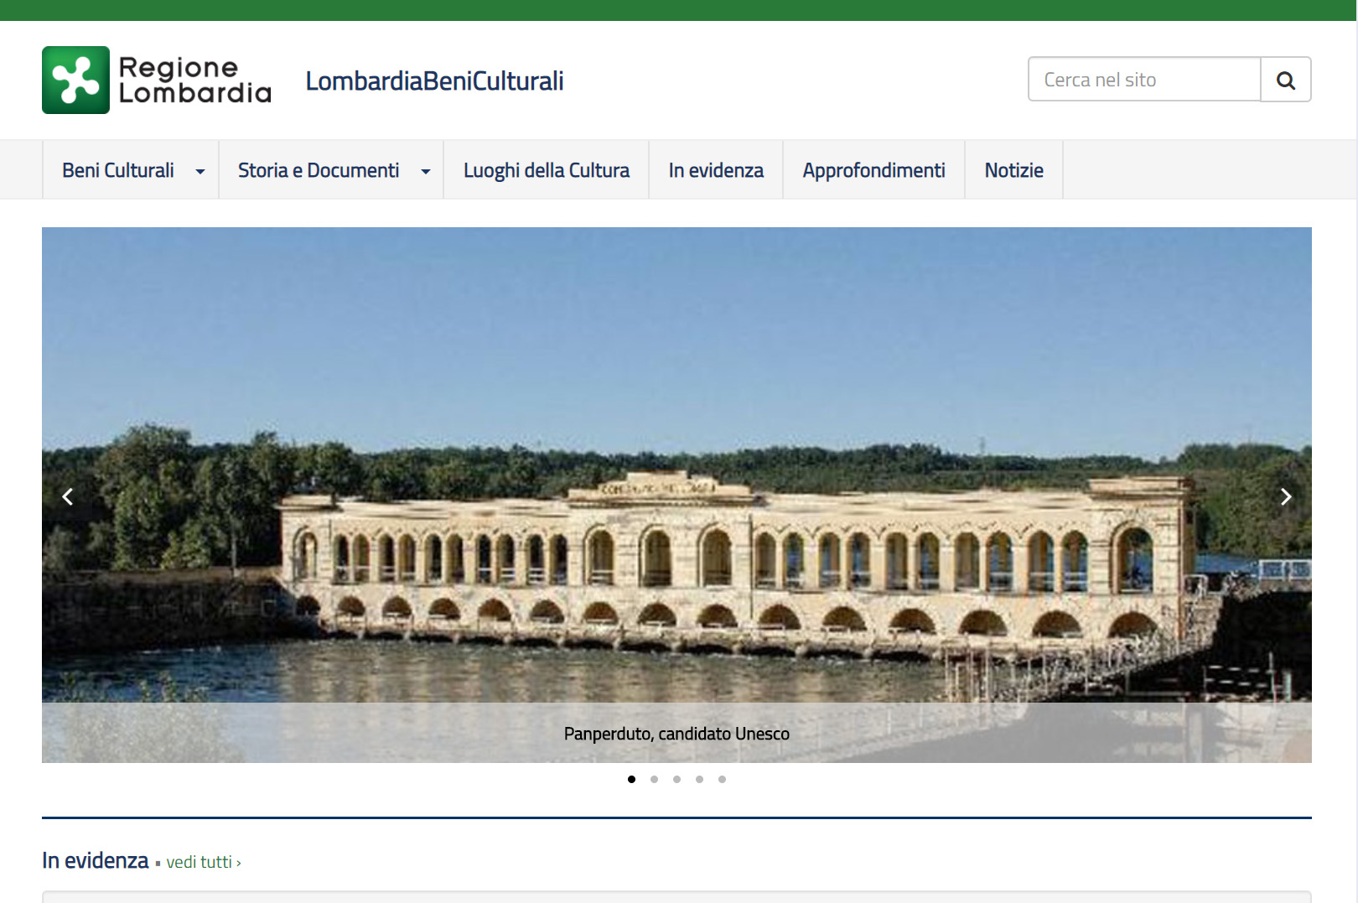Click the LombardiaBeniCulturali site title
This screenshot has width=1358, height=903.
pyautogui.click(x=434, y=80)
